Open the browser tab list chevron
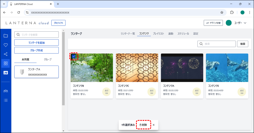Image resolution: width=254 pixels, height=133 pixels. (4, 4)
